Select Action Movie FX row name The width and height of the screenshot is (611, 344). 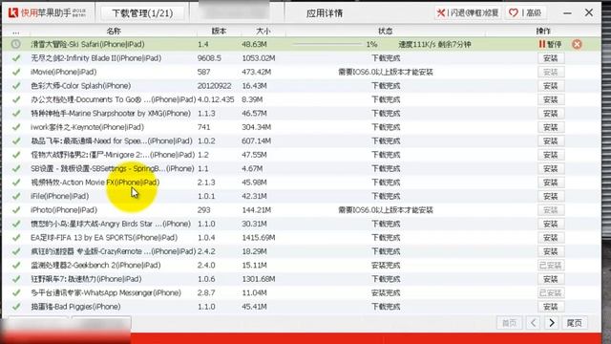[x=95, y=183]
